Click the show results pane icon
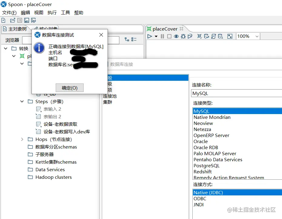 pos(230,36)
